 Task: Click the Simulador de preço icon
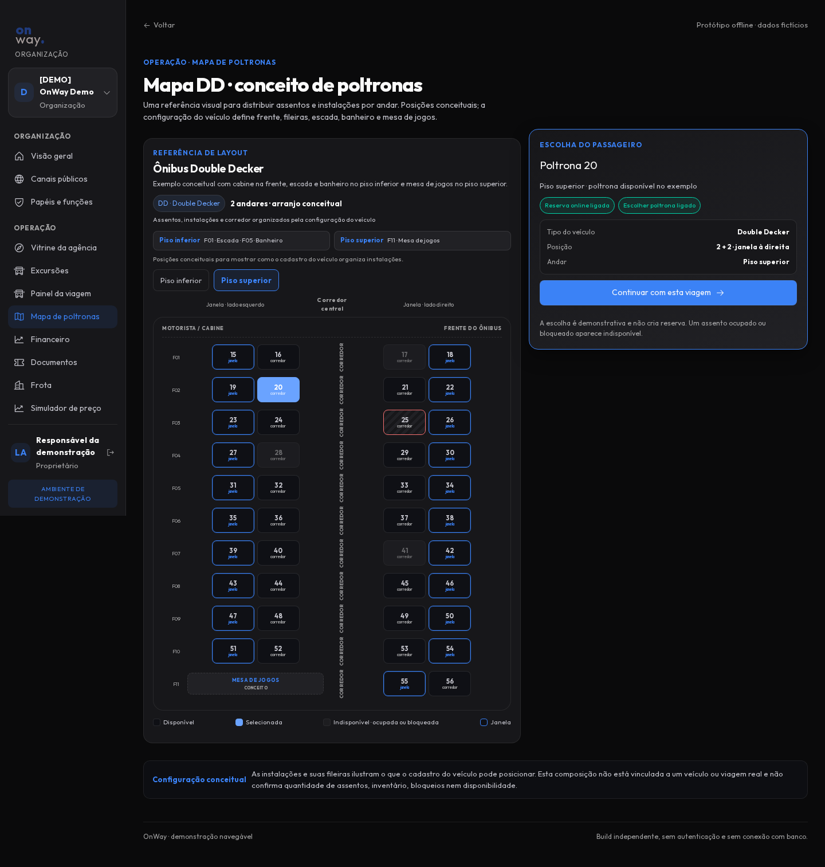click(x=19, y=408)
